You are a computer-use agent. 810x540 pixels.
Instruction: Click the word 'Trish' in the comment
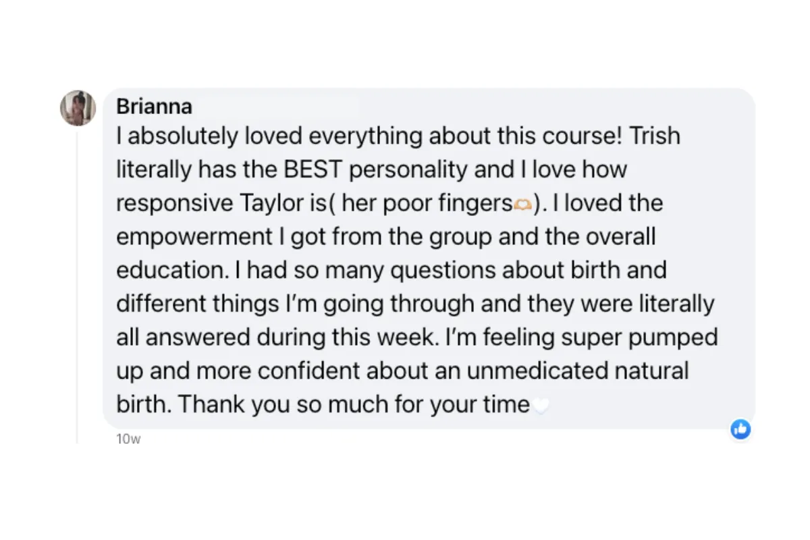tap(655, 136)
